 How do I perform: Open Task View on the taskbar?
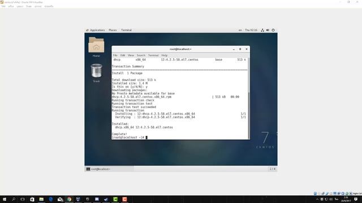(23, 199)
